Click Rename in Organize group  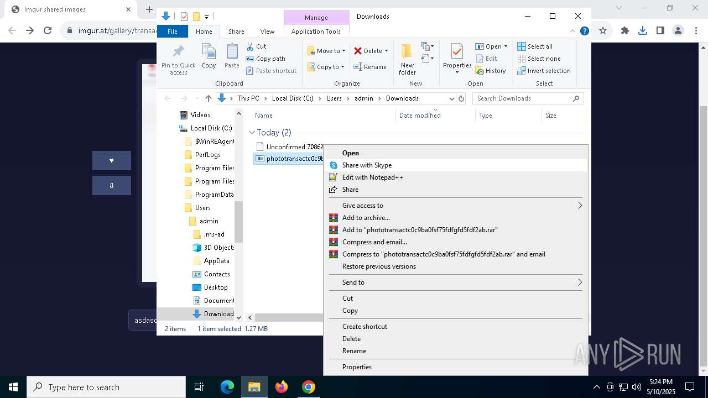370,67
